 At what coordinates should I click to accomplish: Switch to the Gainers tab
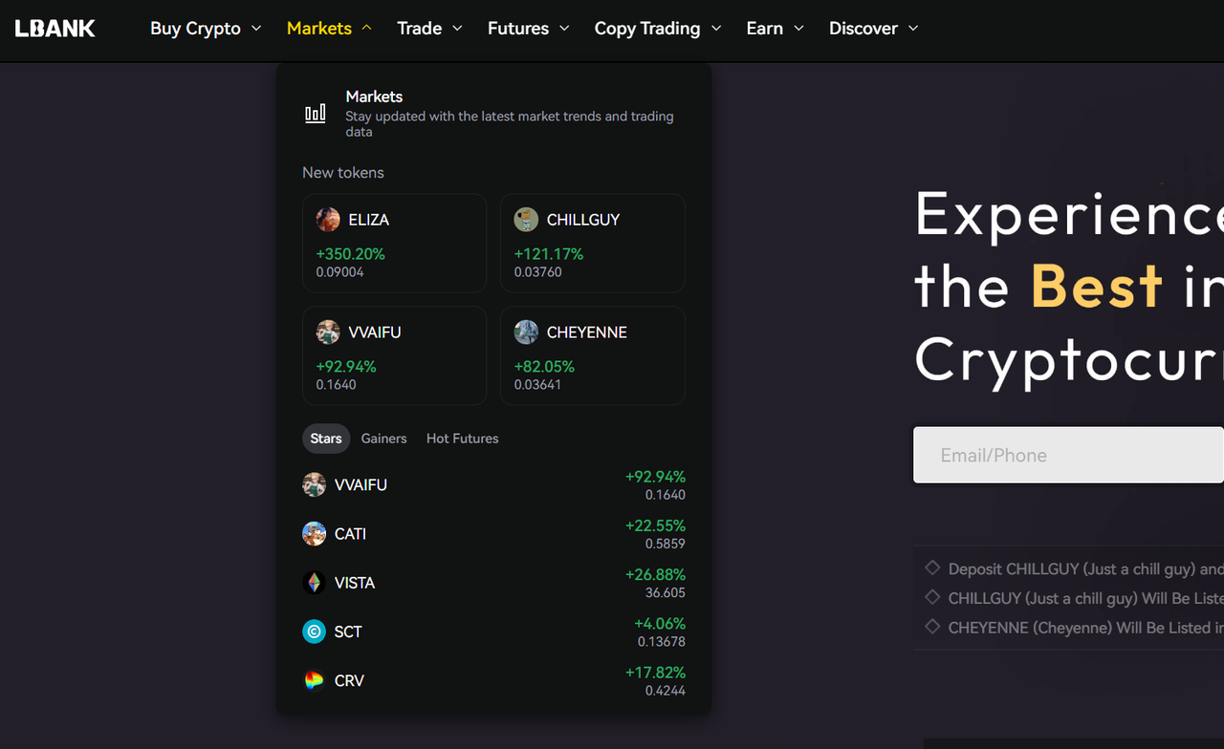(383, 439)
